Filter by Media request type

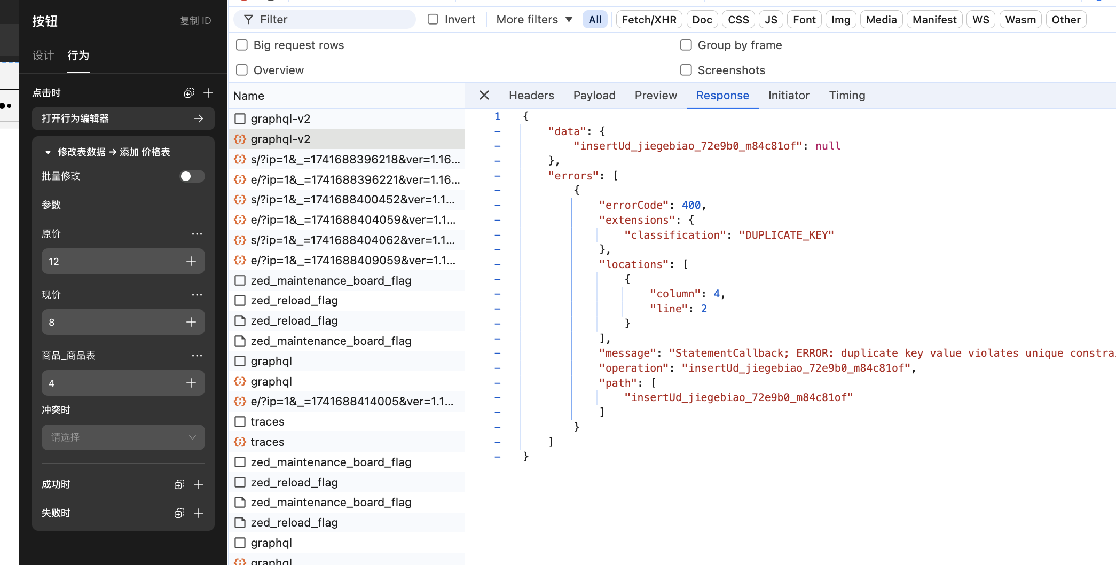pos(881,20)
